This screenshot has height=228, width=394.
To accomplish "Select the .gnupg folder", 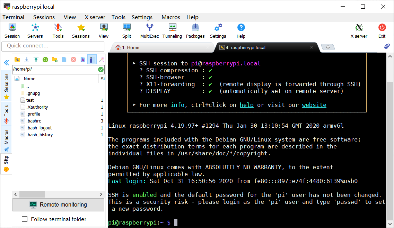I will [x=33, y=93].
